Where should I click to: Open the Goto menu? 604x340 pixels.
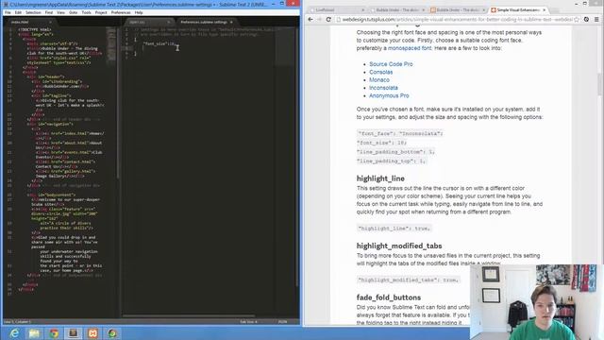coord(74,12)
